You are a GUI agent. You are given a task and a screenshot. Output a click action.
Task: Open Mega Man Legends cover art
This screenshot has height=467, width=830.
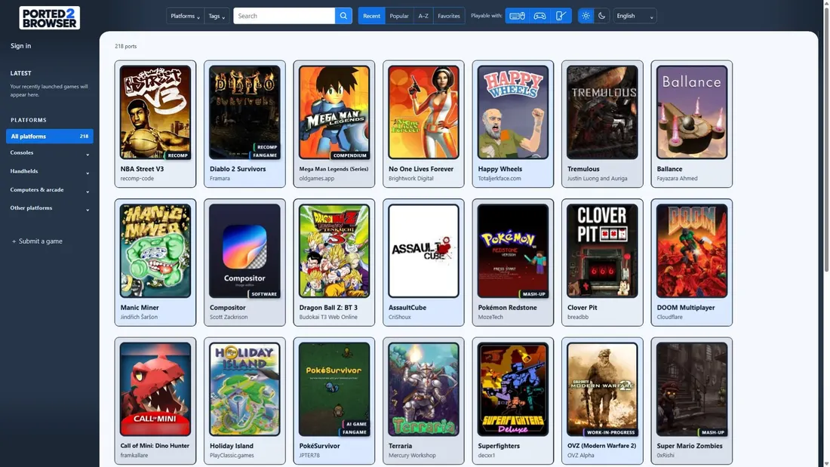(334, 112)
